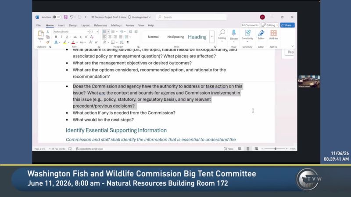This screenshot has height=197, width=351.
Task: Switch to Focus mode
Action: pos(229,149)
